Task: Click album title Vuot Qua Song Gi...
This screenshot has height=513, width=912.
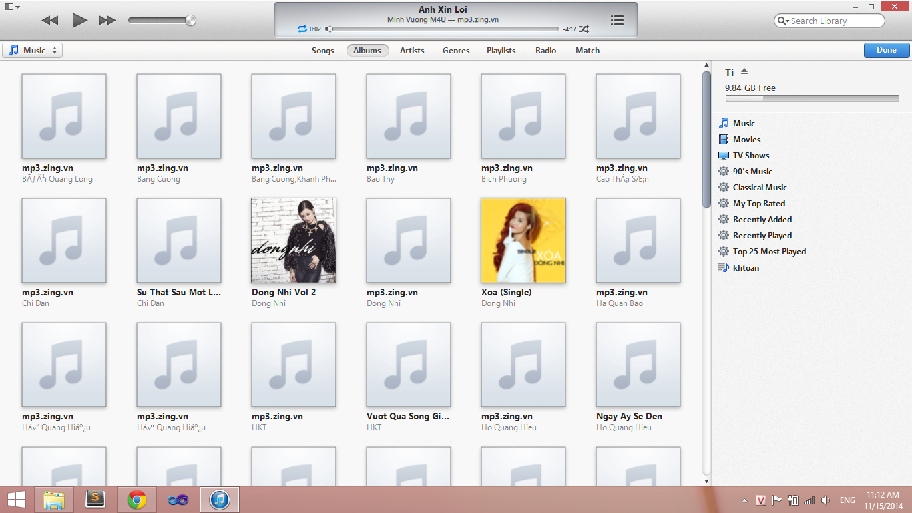Action: click(x=409, y=416)
